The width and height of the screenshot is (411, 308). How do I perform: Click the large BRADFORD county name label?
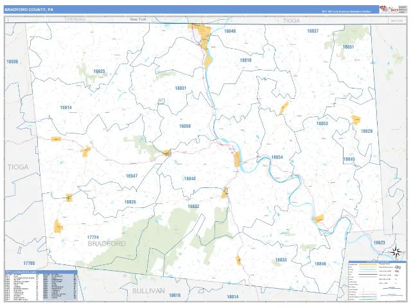coord(107,244)
